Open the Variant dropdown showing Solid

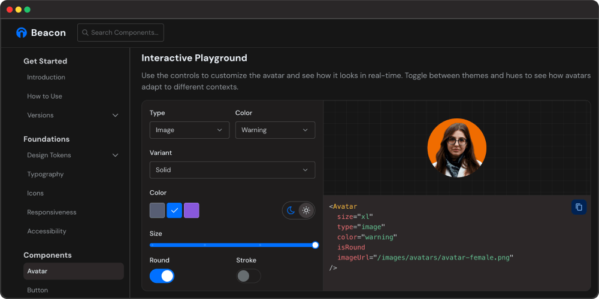pyautogui.click(x=232, y=170)
